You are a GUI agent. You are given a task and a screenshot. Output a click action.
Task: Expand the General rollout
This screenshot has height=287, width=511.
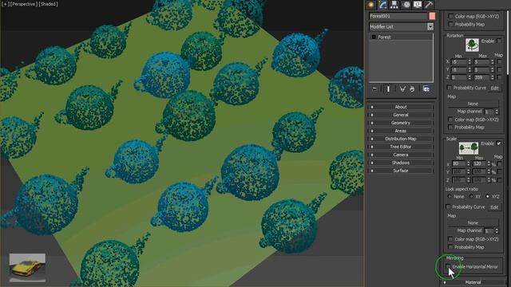point(401,115)
